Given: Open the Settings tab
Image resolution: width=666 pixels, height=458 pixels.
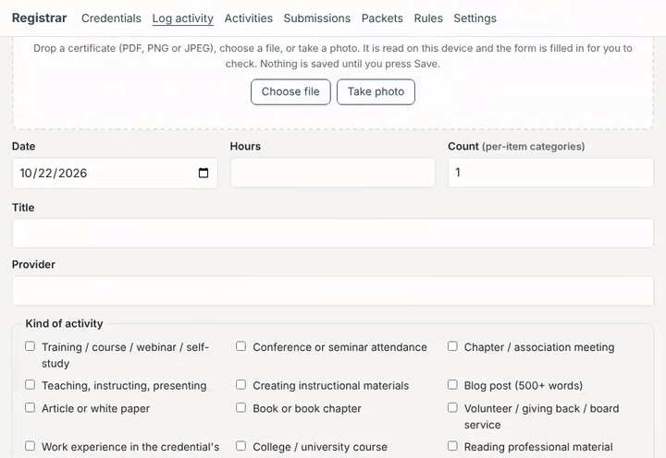Looking at the screenshot, I should [475, 18].
